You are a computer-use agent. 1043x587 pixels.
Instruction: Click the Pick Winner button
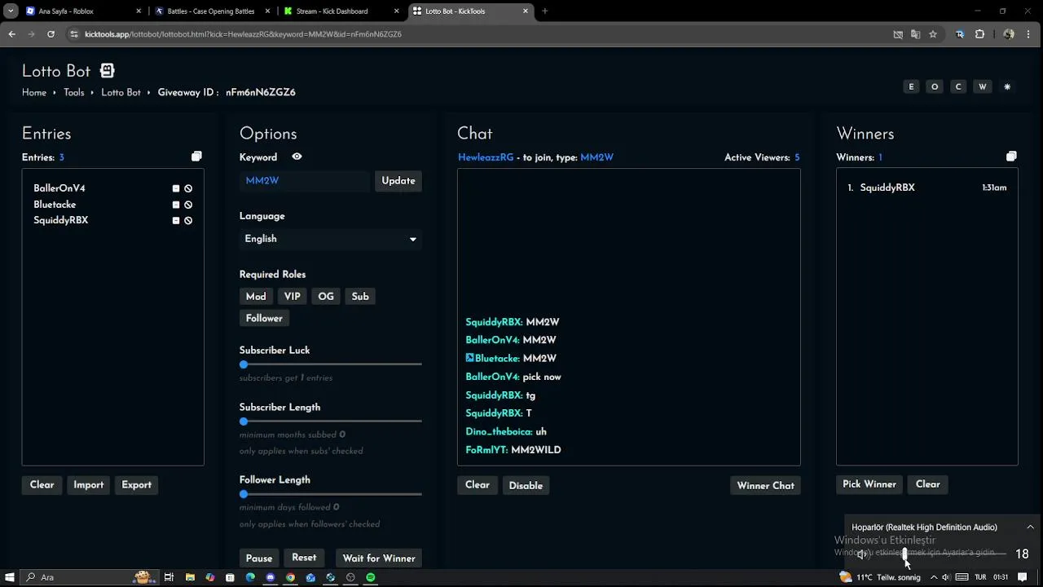coord(869,484)
